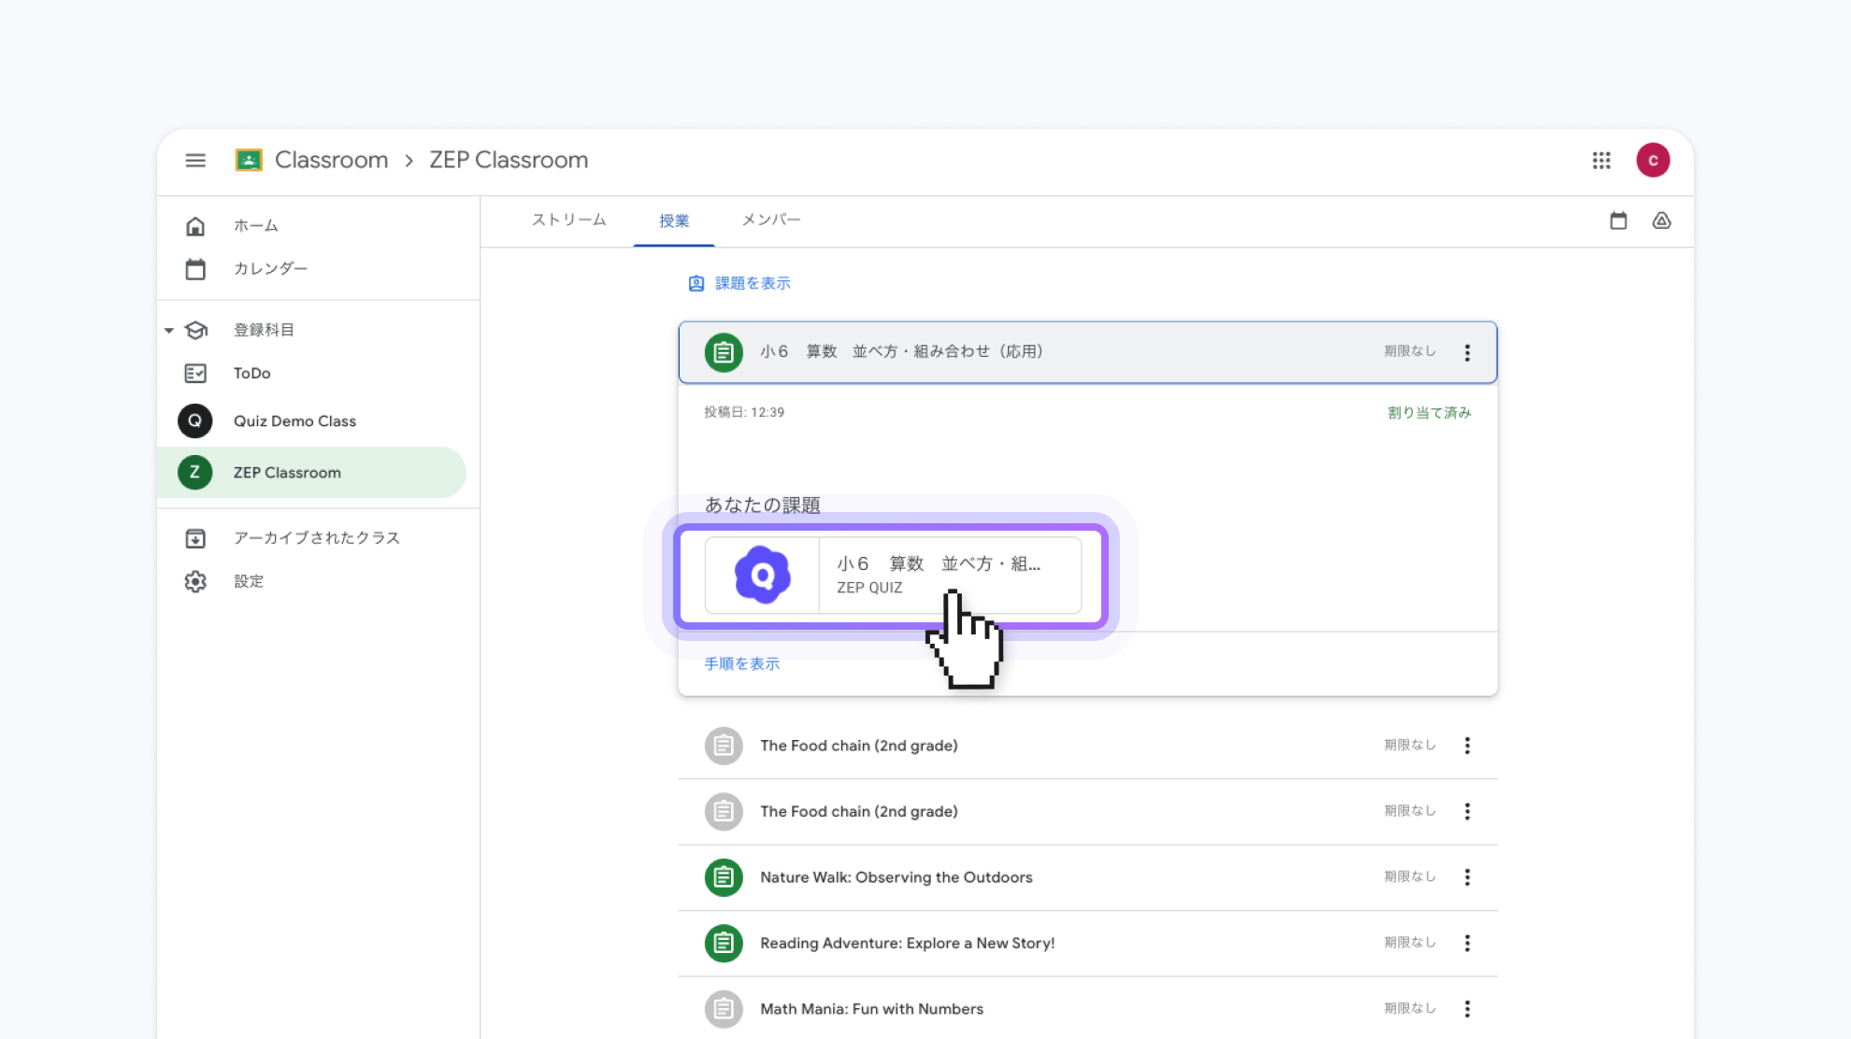Viewport: 1851px width, 1039px height.
Task: Open more options for Nature Walk assignment
Action: coord(1467,877)
